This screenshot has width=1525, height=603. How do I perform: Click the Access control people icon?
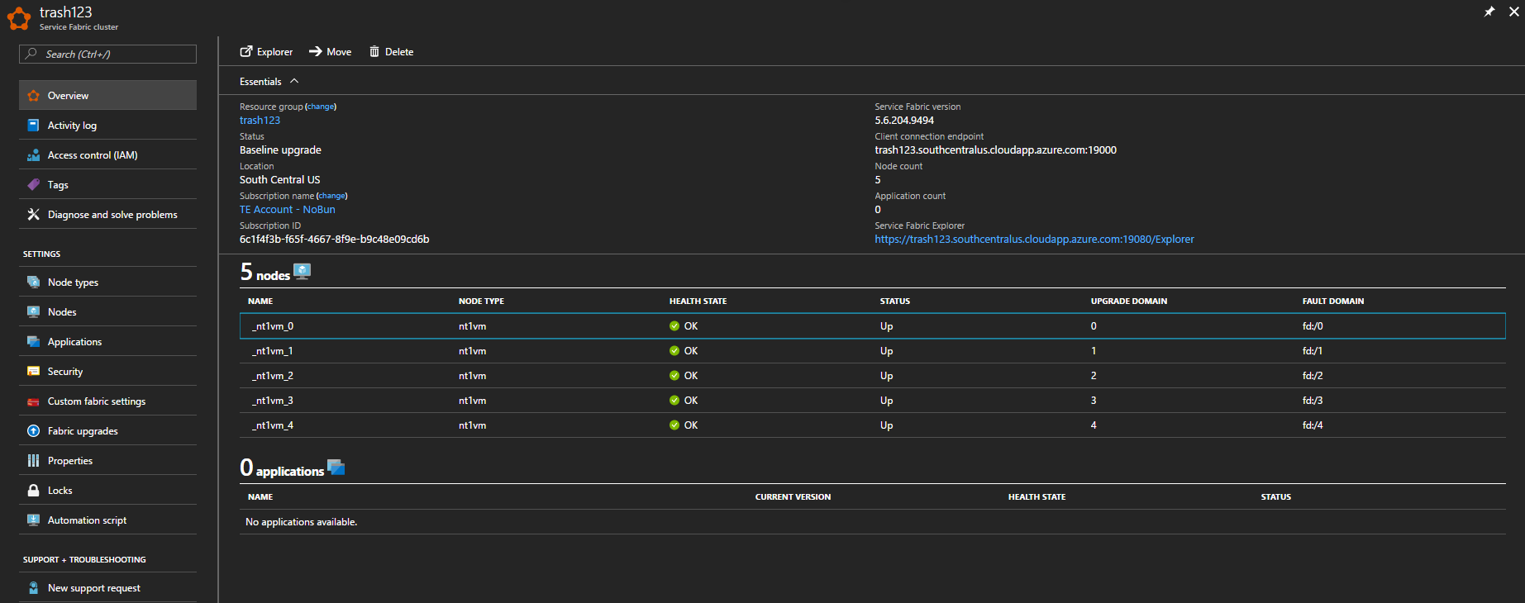pos(33,154)
